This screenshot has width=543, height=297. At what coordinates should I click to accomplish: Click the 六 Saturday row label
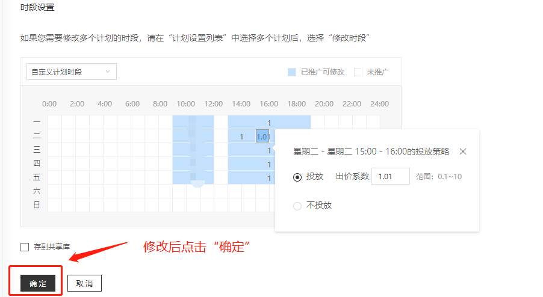[37, 191]
